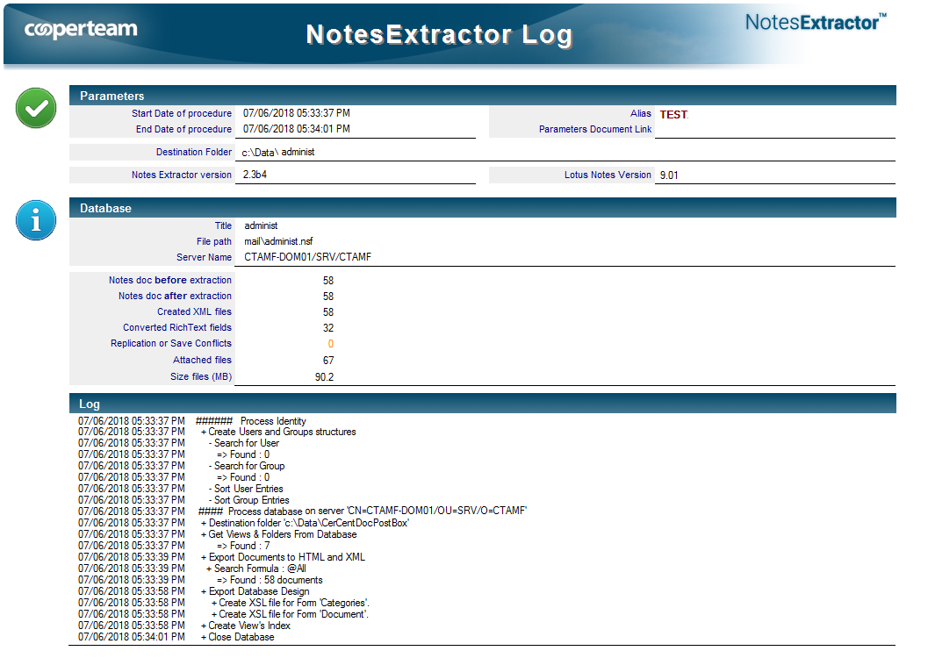The height and width of the screenshot is (658, 928).
Task: Select the Log section header
Action: point(482,404)
